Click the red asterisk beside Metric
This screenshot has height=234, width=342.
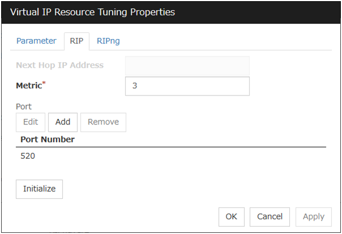(x=44, y=84)
